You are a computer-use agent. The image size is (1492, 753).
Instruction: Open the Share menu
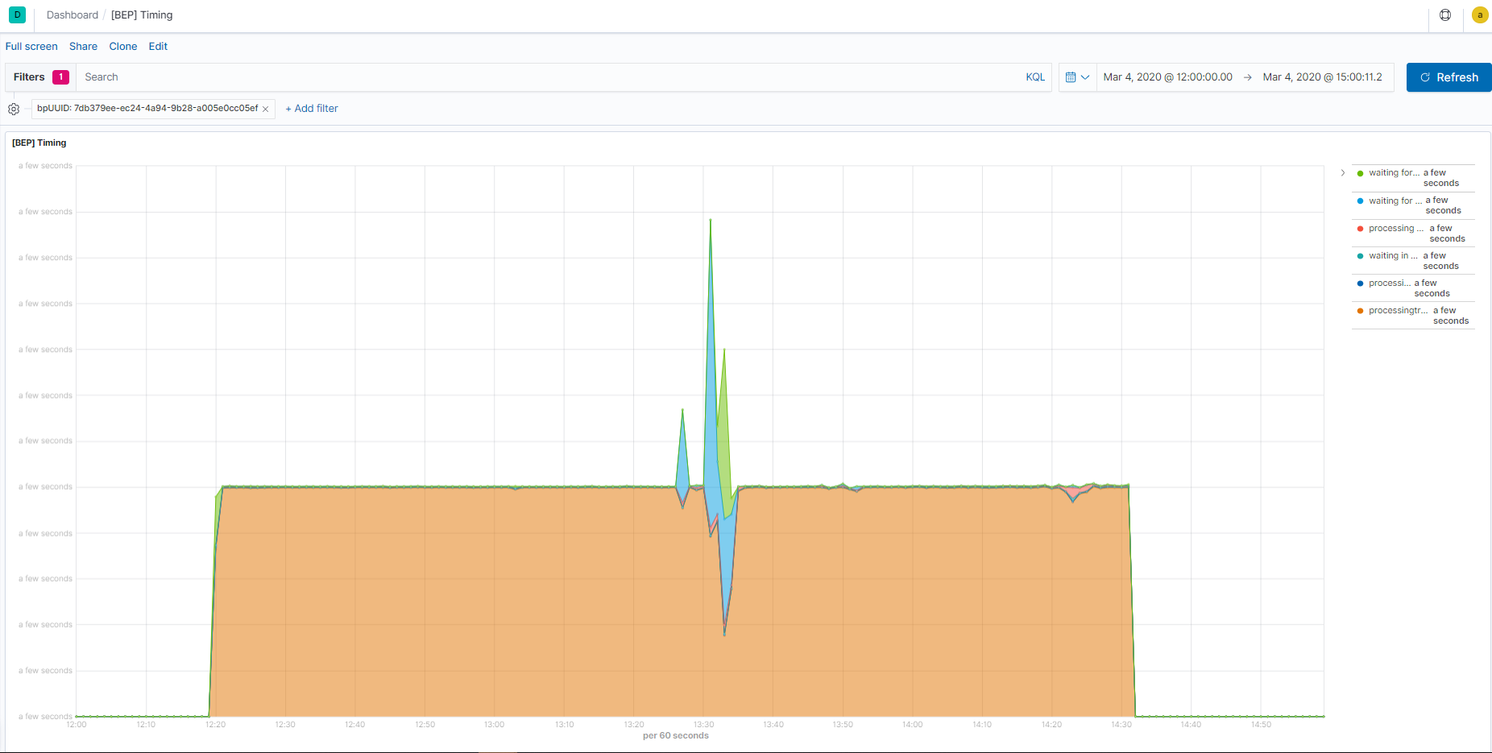click(83, 46)
